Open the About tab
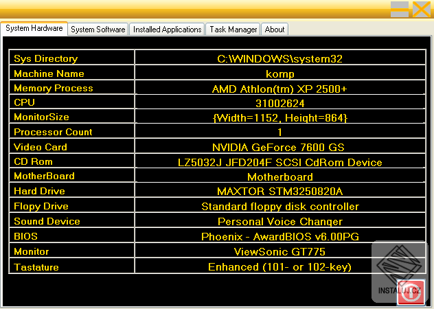This screenshot has height=309, width=434. (275, 30)
